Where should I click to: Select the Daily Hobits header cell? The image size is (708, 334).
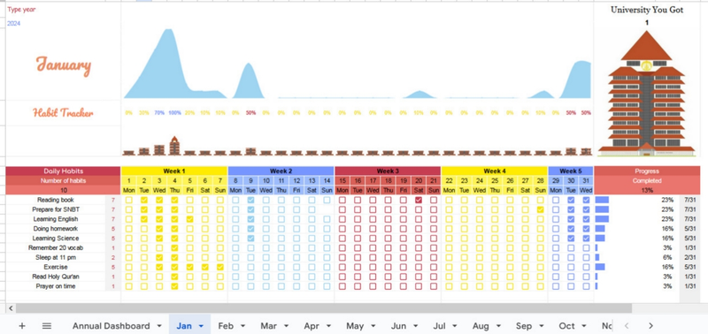coord(63,171)
